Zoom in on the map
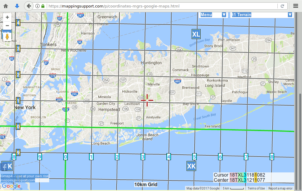 pyautogui.click(x=7, y=17)
